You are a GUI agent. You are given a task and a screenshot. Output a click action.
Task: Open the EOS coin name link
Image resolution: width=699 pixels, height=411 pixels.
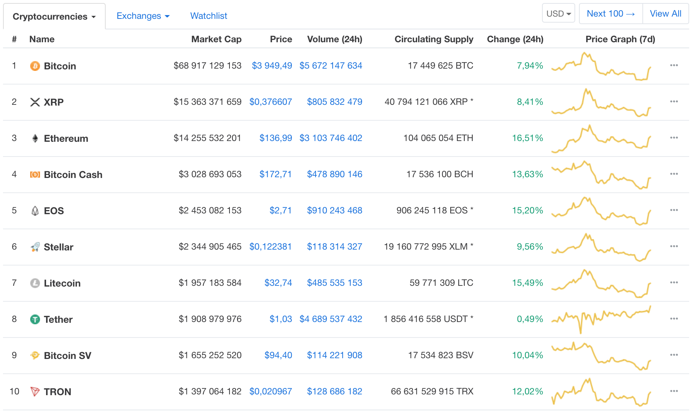click(x=54, y=211)
